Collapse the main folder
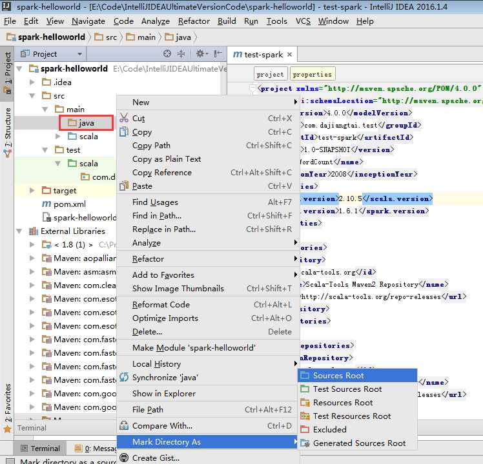The height and width of the screenshot is (464, 483). [x=45, y=109]
